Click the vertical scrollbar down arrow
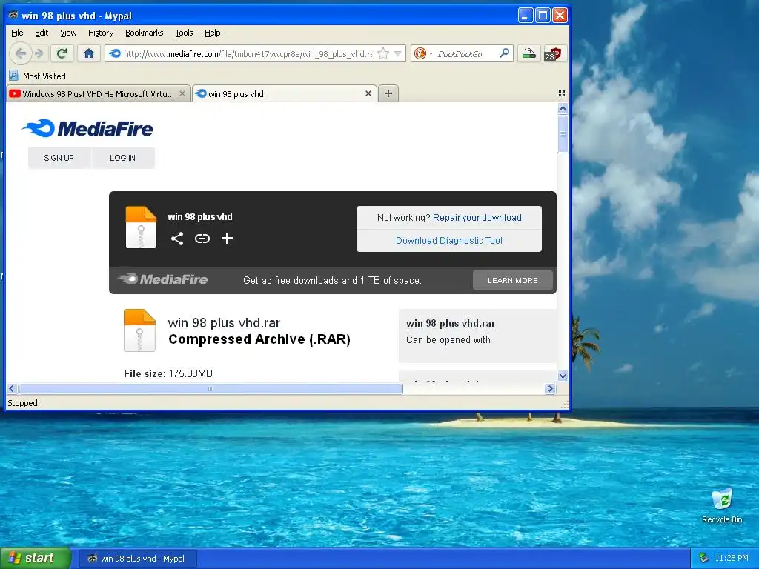The image size is (759, 569). point(563,376)
